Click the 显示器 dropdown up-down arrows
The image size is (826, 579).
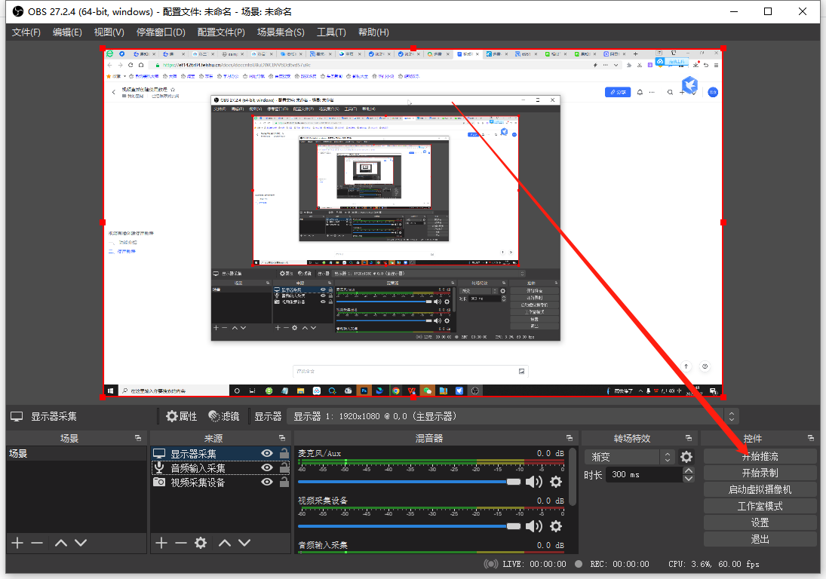tap(732, 416)
